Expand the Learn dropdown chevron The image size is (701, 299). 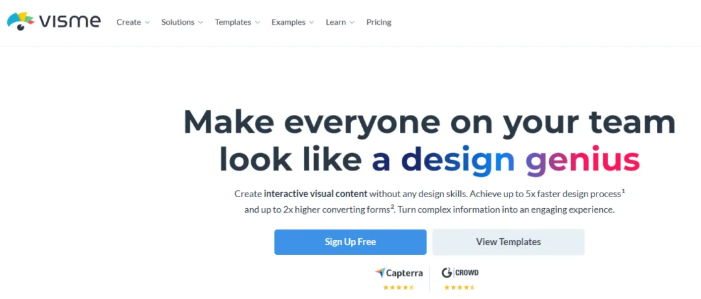click(x=352, y=22)
